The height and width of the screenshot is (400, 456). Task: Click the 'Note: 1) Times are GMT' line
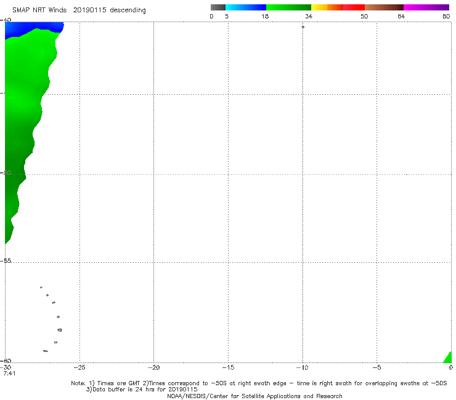click(x=259, y=383)
